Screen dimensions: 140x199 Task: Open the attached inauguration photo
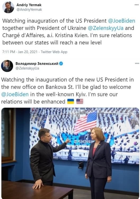click(70, 153)
